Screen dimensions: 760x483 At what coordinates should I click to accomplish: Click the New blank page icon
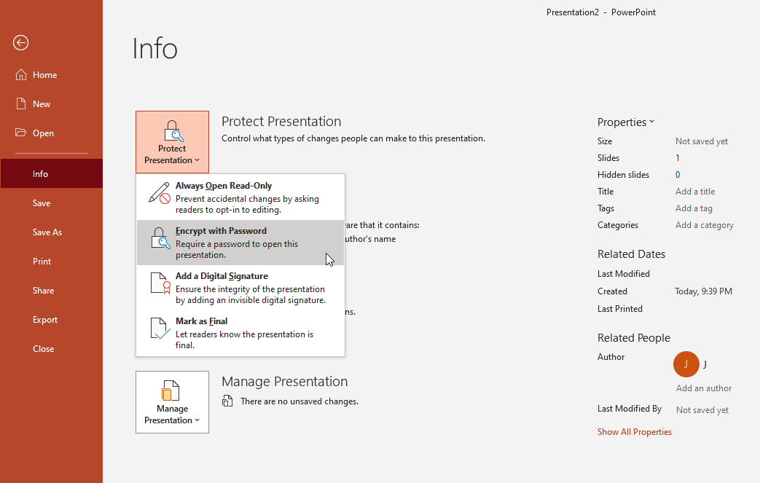coord(21,103)
